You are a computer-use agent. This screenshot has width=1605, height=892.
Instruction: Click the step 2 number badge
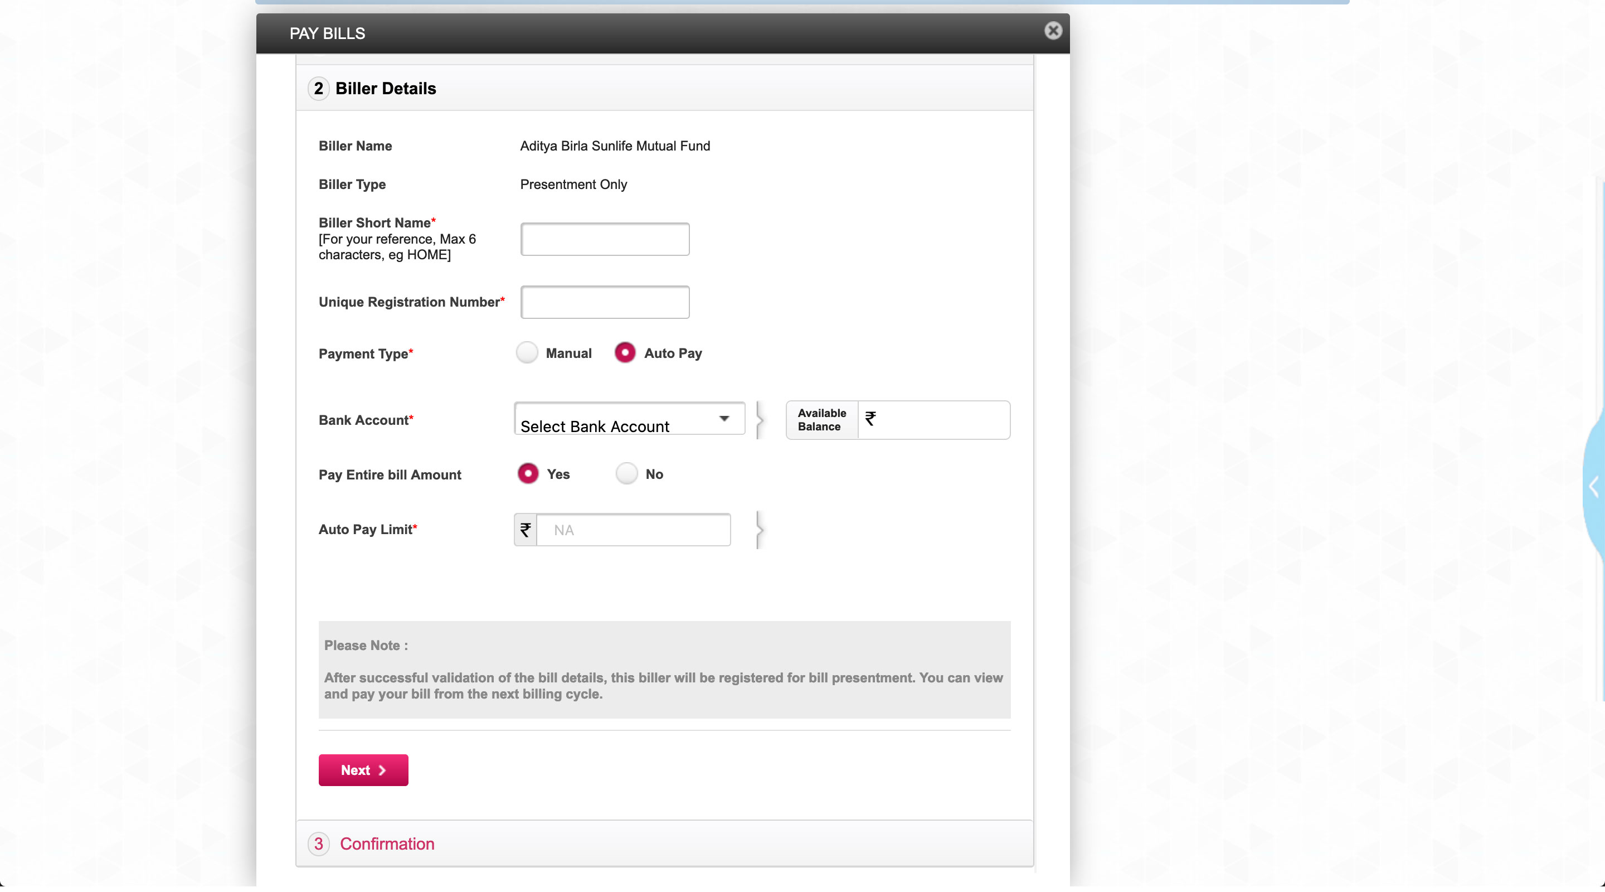pos(318,89)
